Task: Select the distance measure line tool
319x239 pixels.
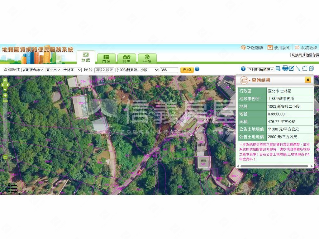Action: [298, 68]
